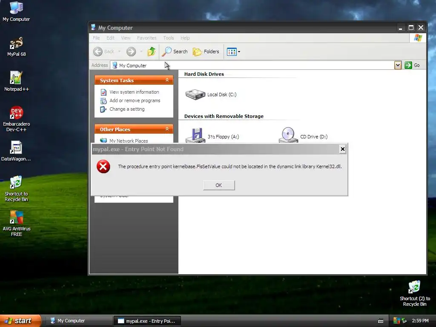Select the 3½ Floppy (A:) drive
436x327 pixels.
pyautogui.click(x=212, y=136)
